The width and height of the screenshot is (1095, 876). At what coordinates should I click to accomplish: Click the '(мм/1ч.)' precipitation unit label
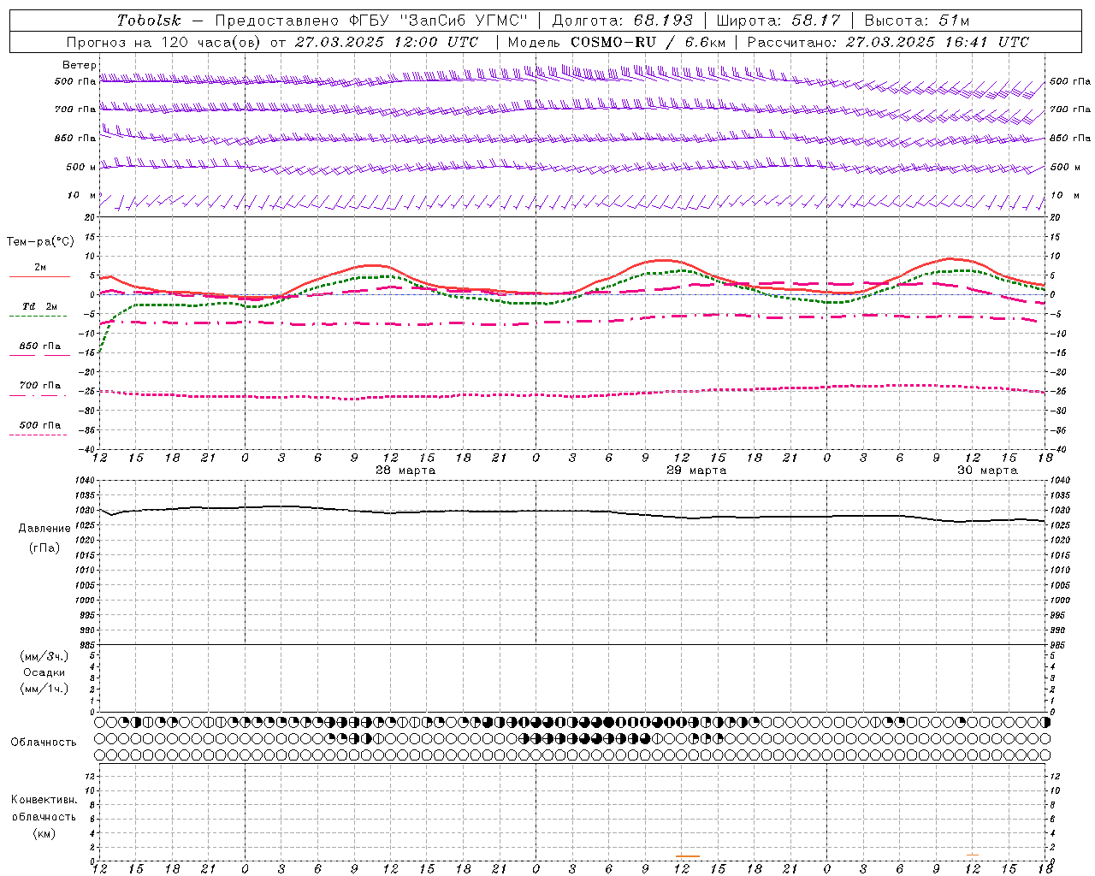point(44,689)
